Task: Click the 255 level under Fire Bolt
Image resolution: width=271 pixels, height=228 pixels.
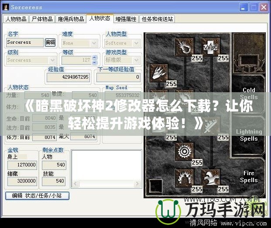Action: pos(197,58)
